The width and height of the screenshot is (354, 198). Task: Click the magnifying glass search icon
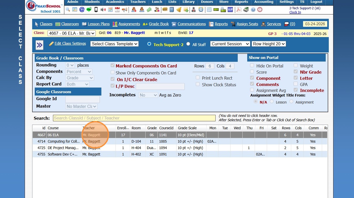(68, 10)
